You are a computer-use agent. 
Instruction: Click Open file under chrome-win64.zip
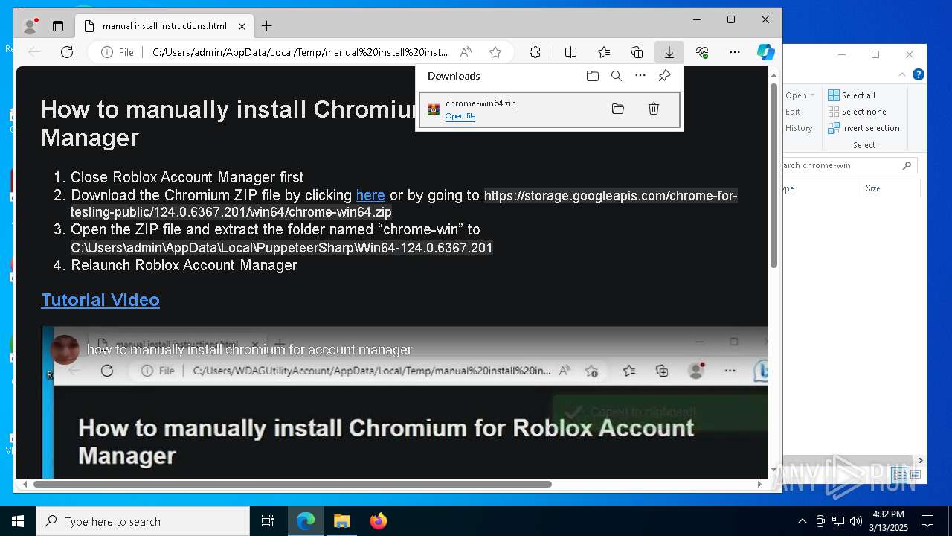[460, 116]
